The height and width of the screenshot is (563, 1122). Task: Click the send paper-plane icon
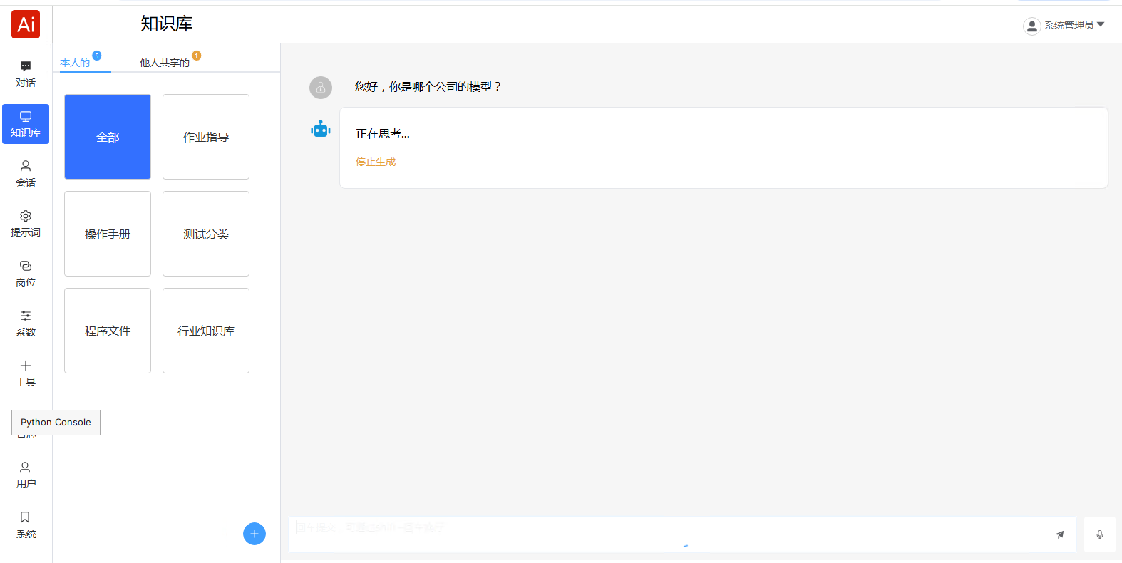point(1059,534)
